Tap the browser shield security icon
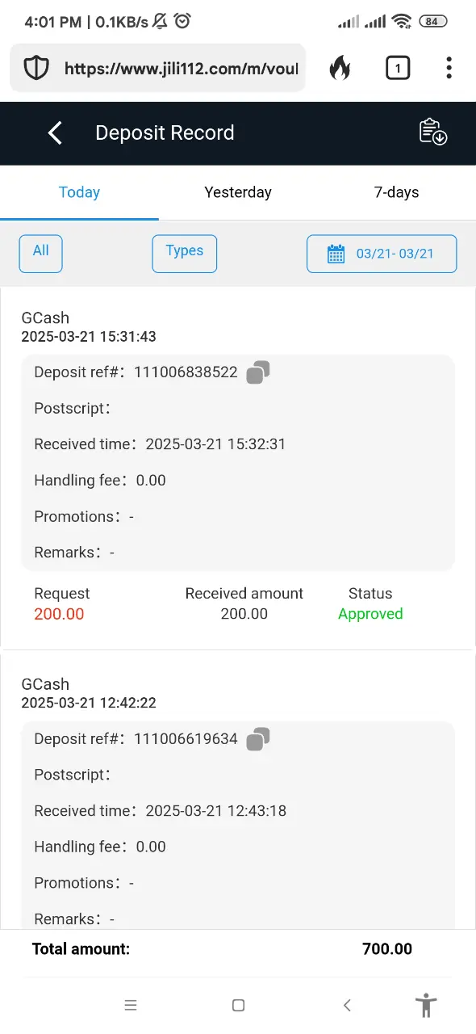476x1034 pixels. point(36,69)
